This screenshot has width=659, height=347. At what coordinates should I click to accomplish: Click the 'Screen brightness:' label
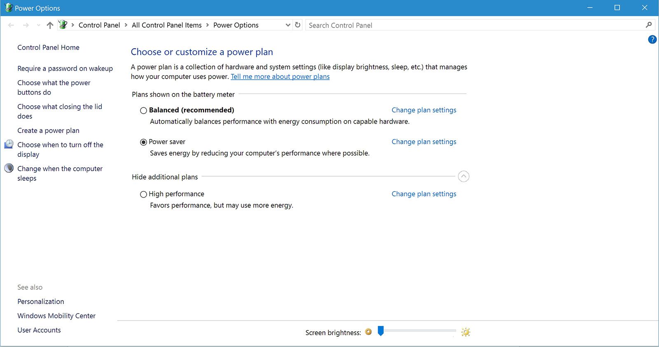coord(333,333)
